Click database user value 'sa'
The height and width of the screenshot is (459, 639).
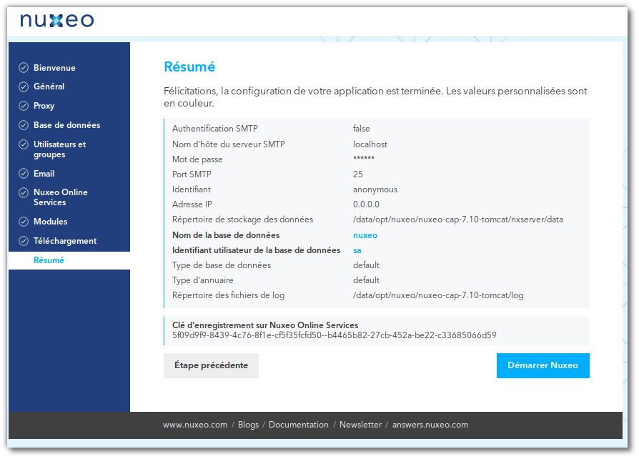(x=357, y=250)
